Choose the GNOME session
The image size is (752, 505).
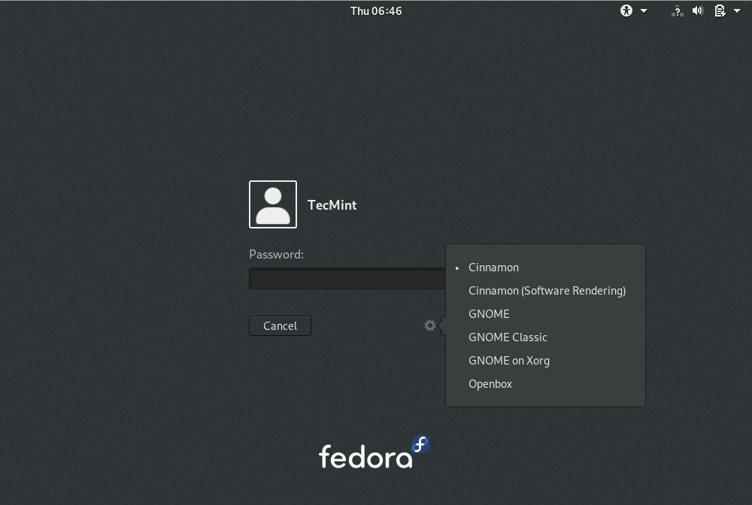pyautogui.click(x=489, y=314)
